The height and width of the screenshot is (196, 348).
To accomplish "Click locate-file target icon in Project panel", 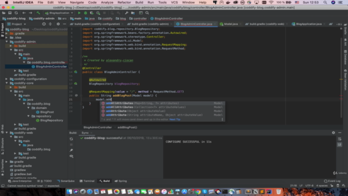I will point(44,24).
